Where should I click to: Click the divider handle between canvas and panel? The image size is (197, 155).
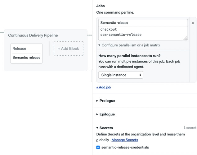pos(92,76)
